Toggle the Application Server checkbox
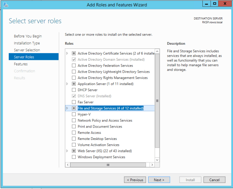This screenshot has width=233, height=189. (74, 84)
